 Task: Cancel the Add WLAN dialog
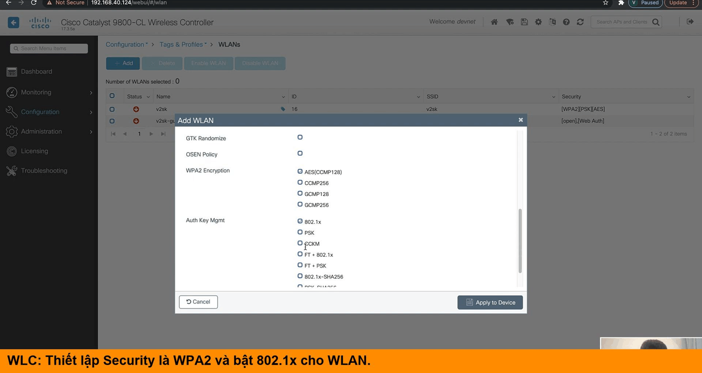point(199,302)
